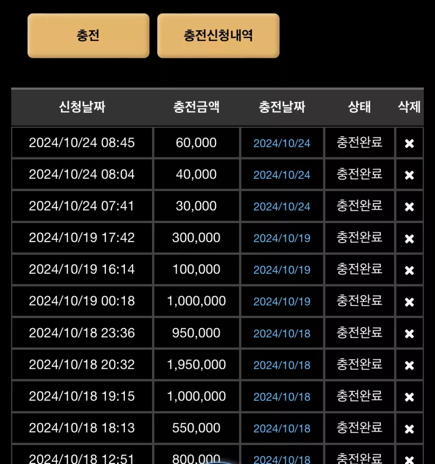Open charge date link for 60,000 row
This screenshot has height=464, width=435.
coord(282,144)
